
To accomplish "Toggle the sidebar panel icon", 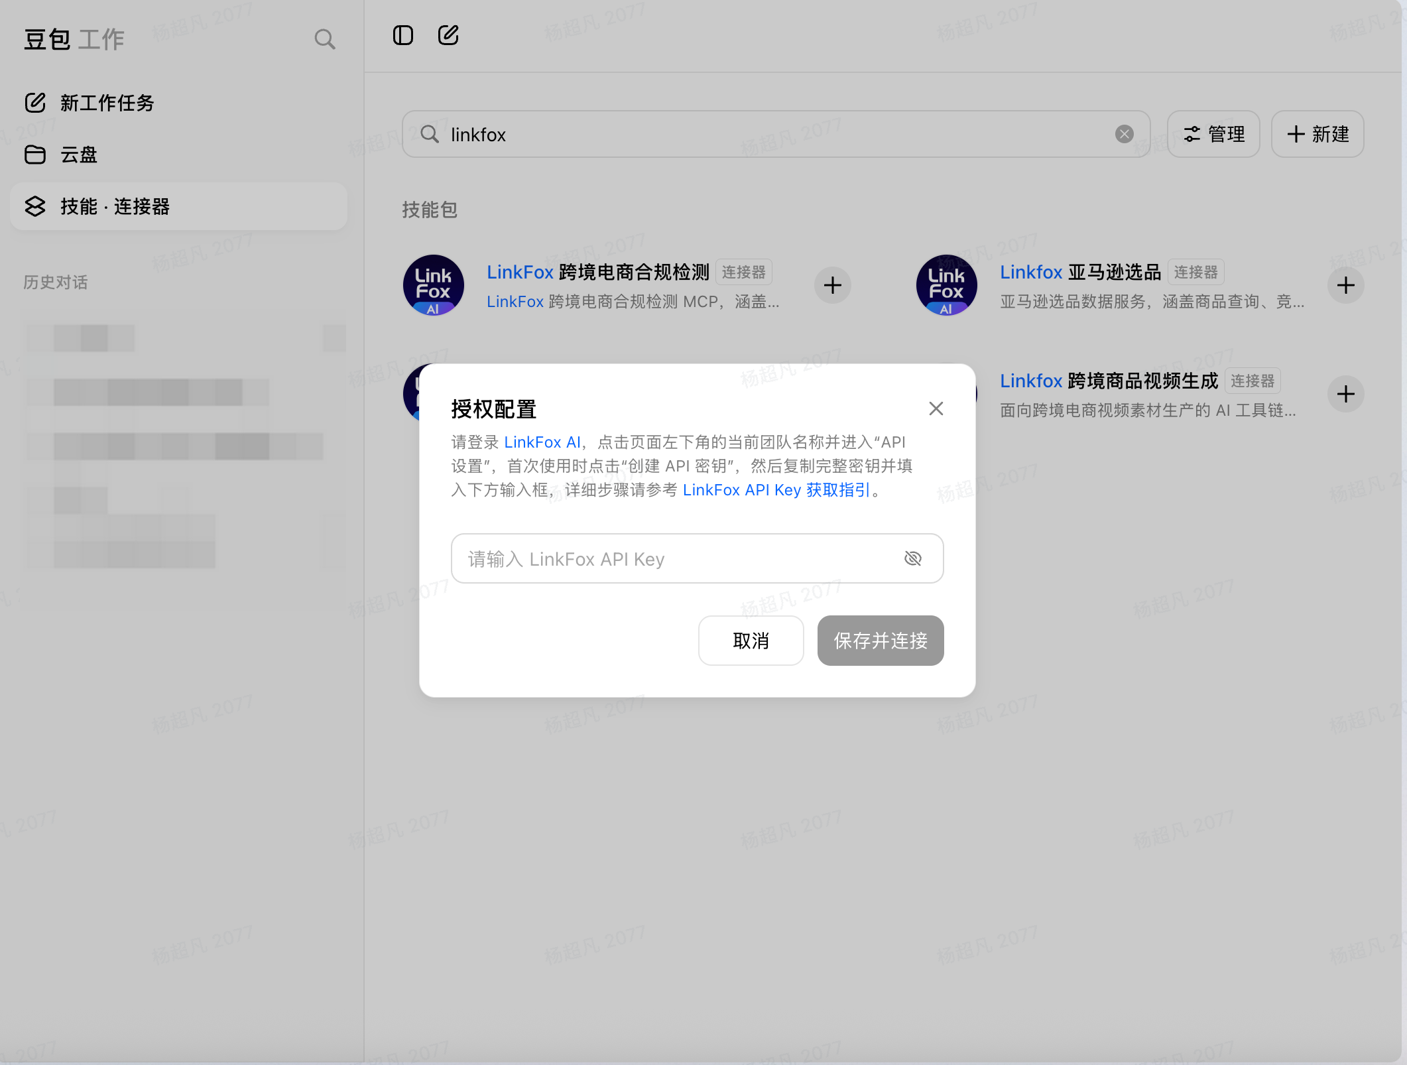I will (x=402, y=35).
